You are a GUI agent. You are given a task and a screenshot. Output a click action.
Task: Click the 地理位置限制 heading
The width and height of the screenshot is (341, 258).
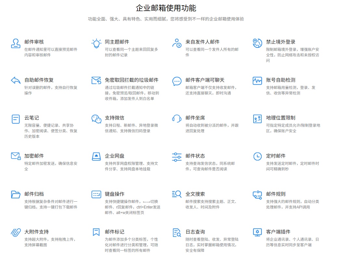(x=281, y=118)
